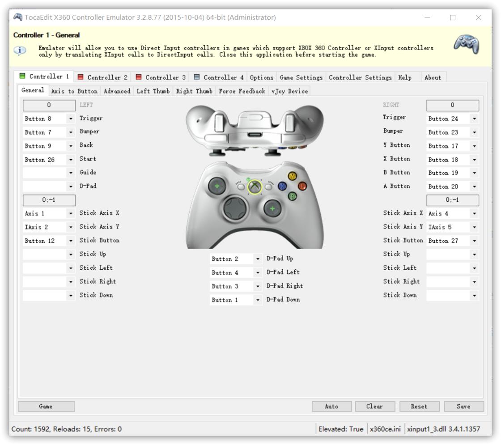Viewport: 501px width, 445px height.
Task: Click the gray status icon on Controller 4 tab
Action: point(197,77)
